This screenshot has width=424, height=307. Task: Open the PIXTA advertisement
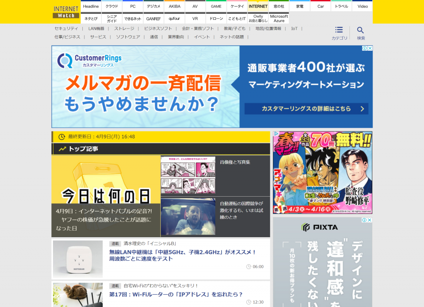pyautogui.click(x=323, y=262)
